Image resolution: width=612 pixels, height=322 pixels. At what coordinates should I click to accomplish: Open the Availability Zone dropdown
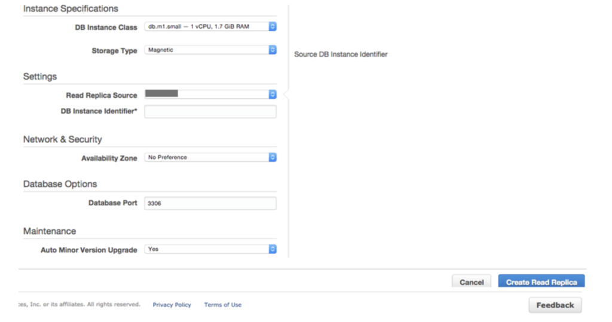(206, 157)
